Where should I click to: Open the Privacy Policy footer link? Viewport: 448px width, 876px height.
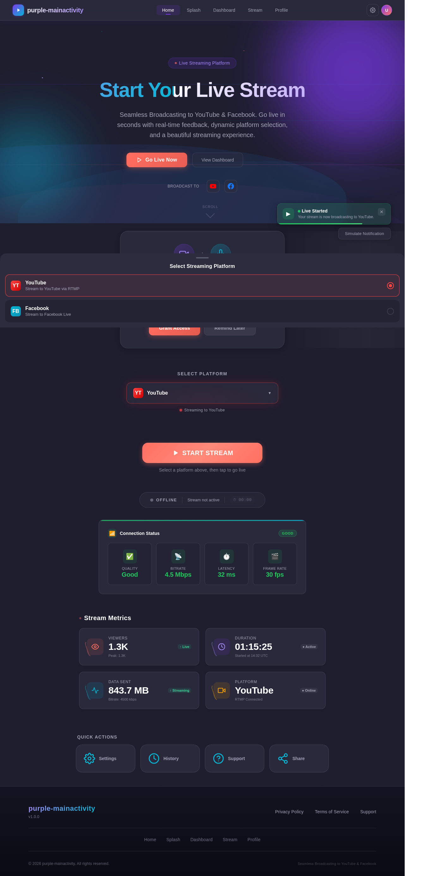(x=289, y=812)
